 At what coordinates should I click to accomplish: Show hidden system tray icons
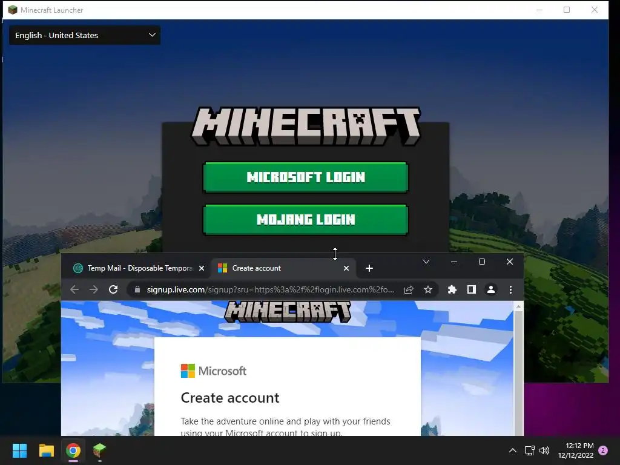(512, 450)
